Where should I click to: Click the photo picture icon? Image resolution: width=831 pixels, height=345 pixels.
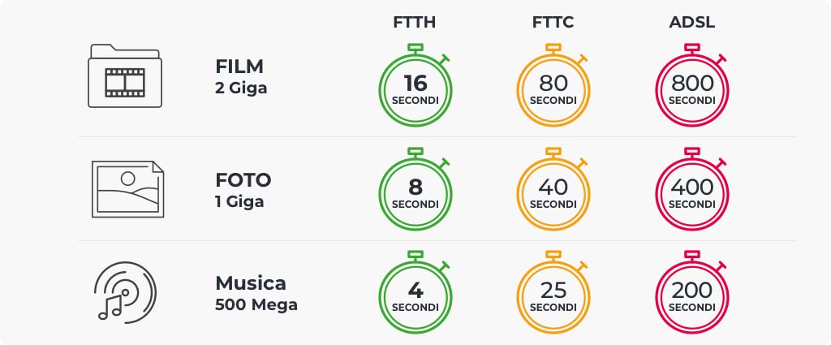click(x=127, y=189)
